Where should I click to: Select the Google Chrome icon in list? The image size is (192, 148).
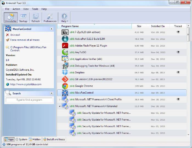click(x=65, y=86)
